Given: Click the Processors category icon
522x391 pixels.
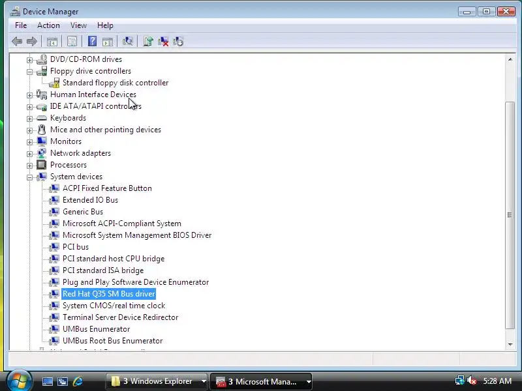Looking at the screenshot, I should tap(42, 165).
